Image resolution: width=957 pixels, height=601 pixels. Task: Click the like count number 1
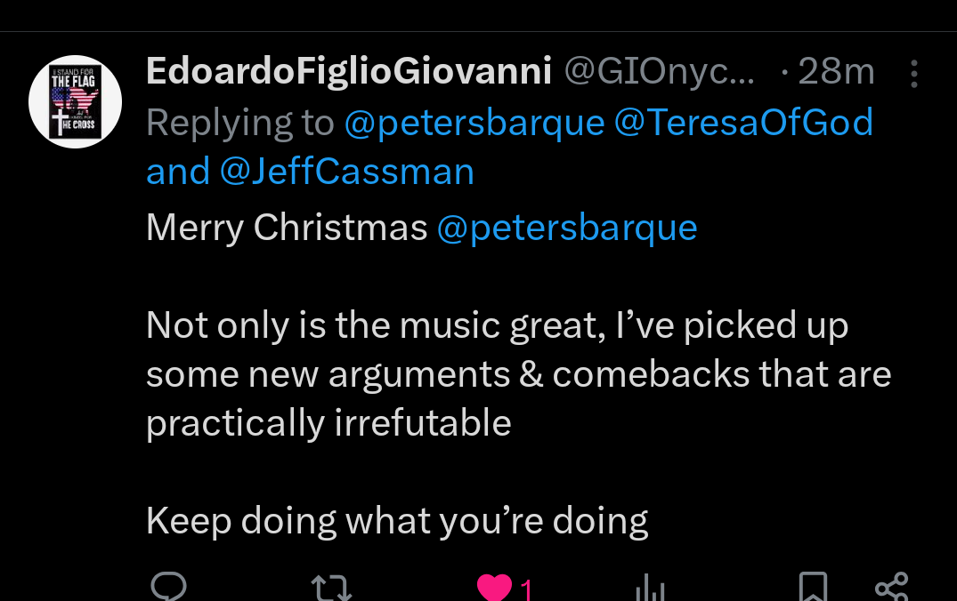(526, 589)
